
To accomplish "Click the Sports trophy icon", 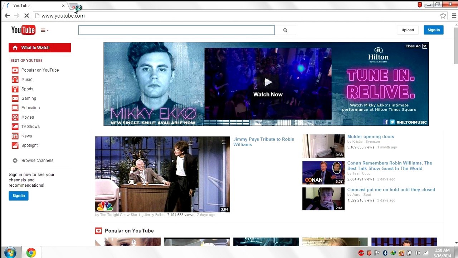I will coord(15,89).
